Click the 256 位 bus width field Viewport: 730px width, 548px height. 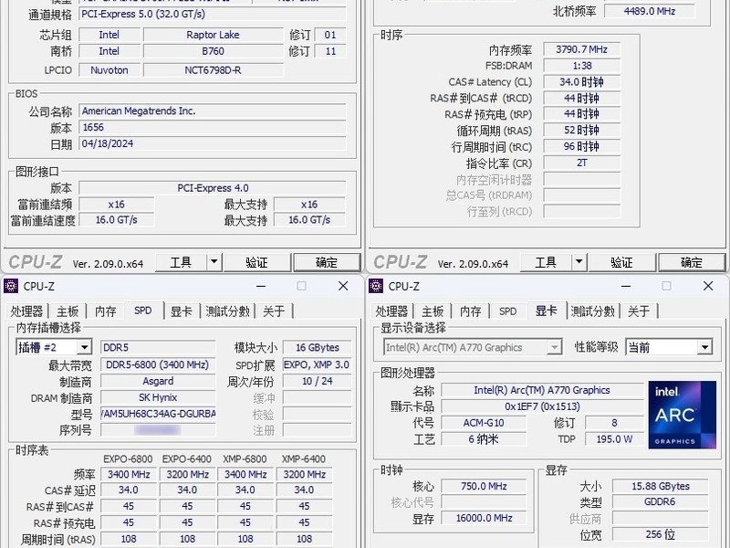(x=660, y=534)
